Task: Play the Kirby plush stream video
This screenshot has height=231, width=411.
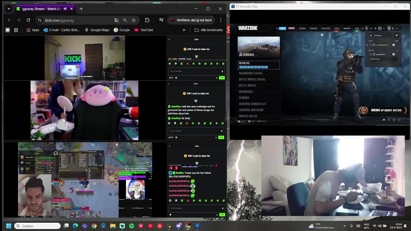Action: [84, 110]
